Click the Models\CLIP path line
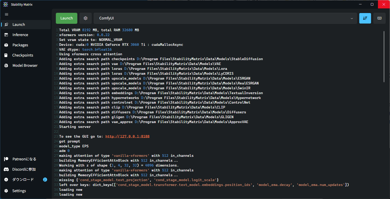This screenshot has width=390, height=199. (142, 107)
